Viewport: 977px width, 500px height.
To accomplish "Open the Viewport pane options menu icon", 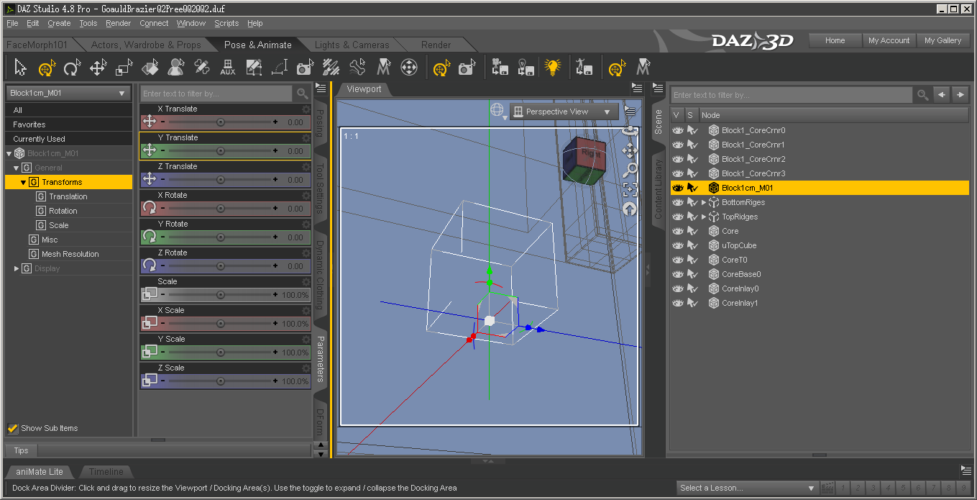I will (x=636, y=88).
